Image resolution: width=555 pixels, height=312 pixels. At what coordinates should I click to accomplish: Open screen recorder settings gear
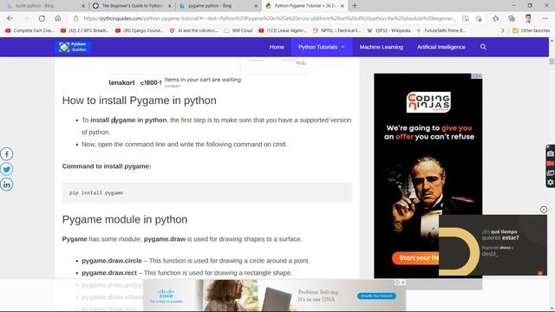pyautogui.click(x=550, y=183)
